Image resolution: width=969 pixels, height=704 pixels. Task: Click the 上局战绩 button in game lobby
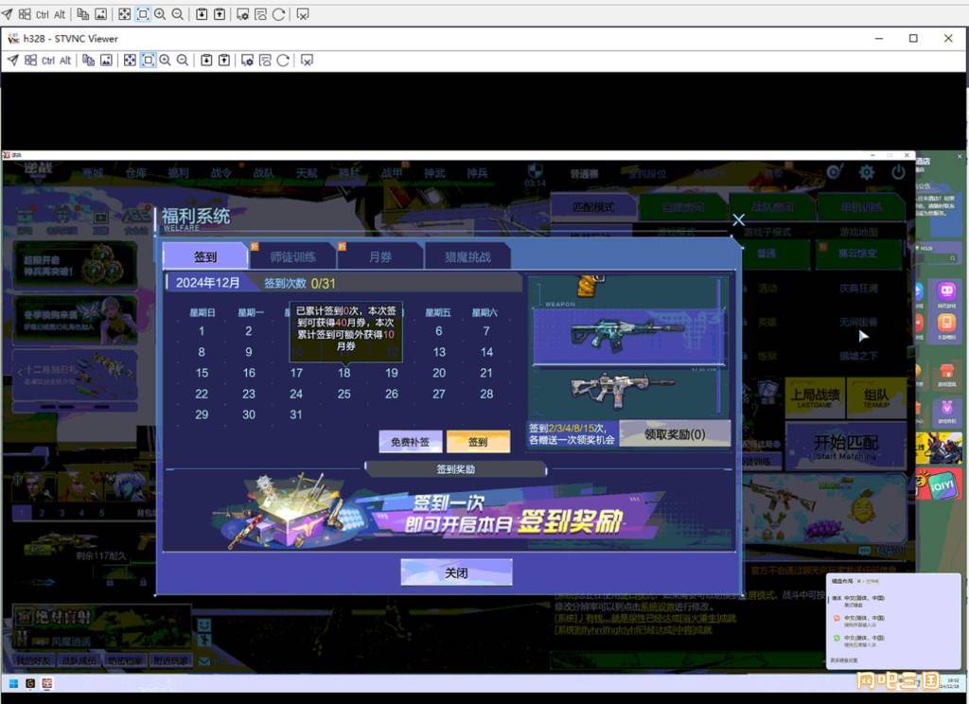point(815,396)
